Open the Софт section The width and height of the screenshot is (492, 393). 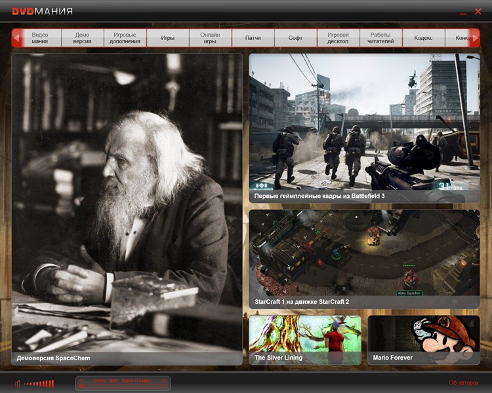coord(296,38)
